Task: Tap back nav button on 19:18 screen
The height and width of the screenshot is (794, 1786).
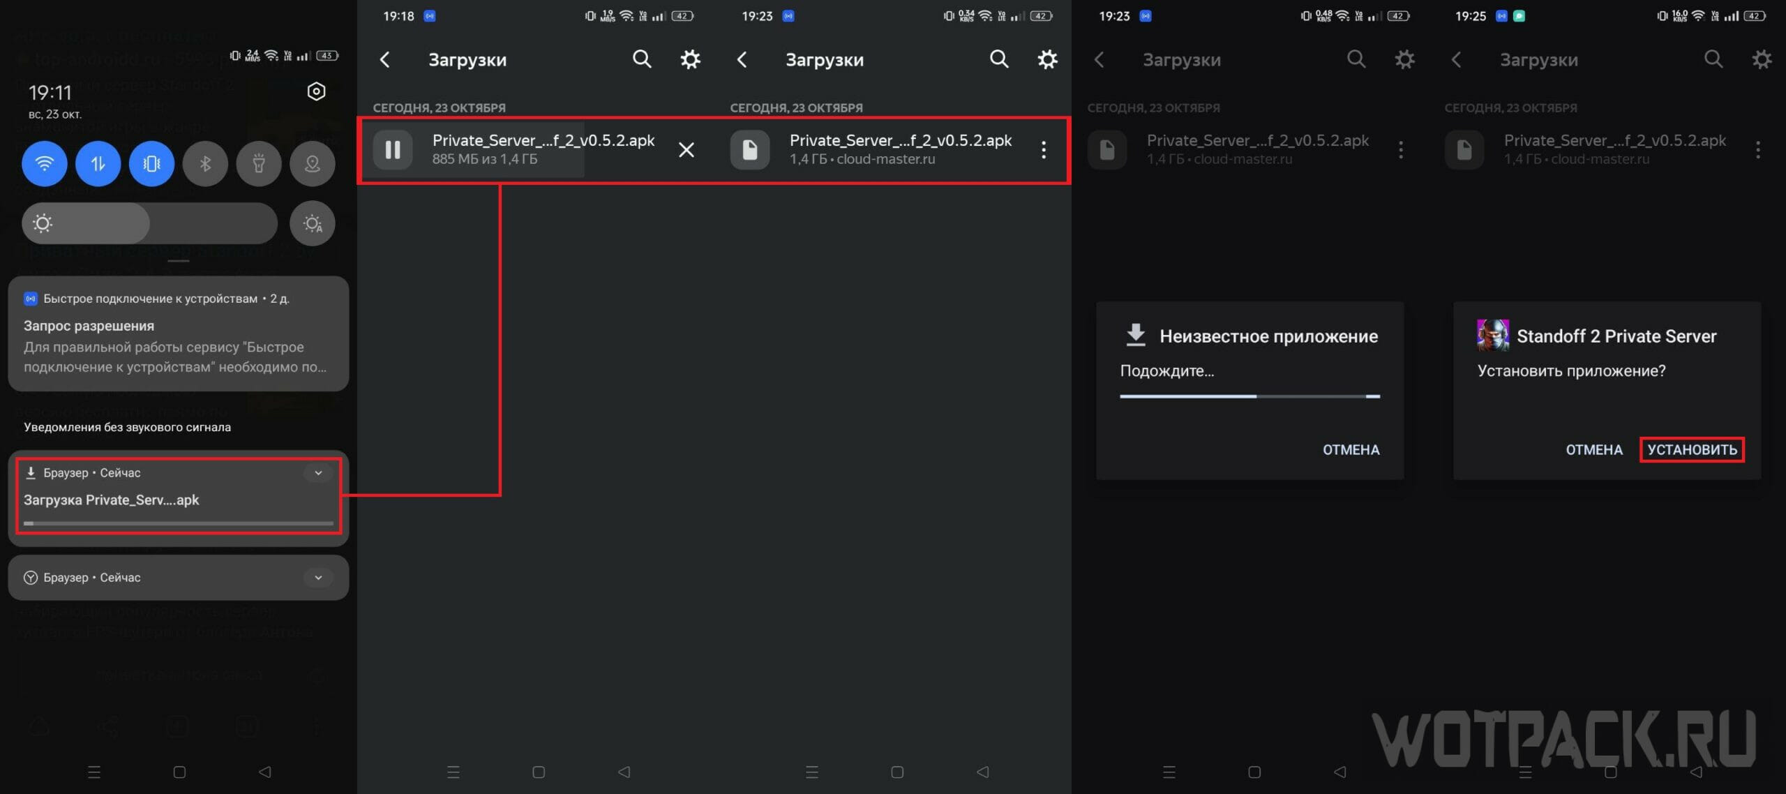Action: tap(624, 772)
